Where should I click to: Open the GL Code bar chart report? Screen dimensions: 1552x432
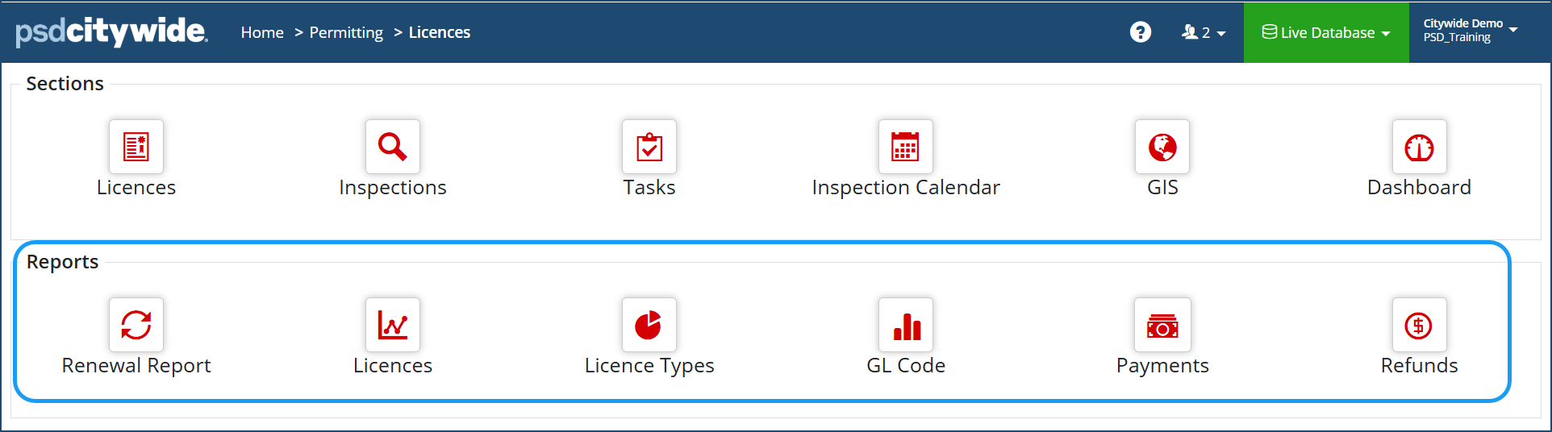click(x=906, y=325)
